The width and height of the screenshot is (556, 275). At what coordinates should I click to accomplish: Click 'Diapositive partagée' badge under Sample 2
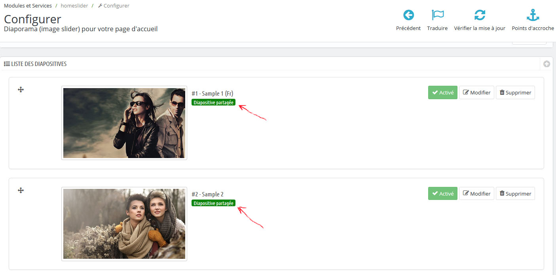point(213,203)
